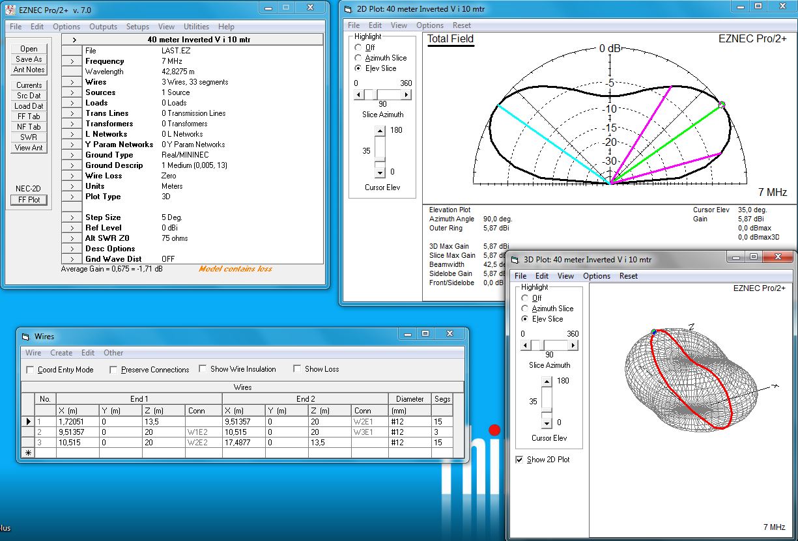Click left arrow of 3D Slice Azimuth scrollbar
This screenshot has height=541, width=798.
tap(526, 346)
